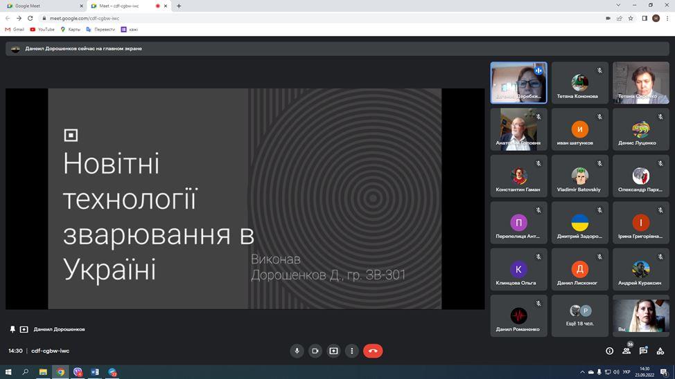
Task: Open Viber from the taskbar
Action: (78, 371)
